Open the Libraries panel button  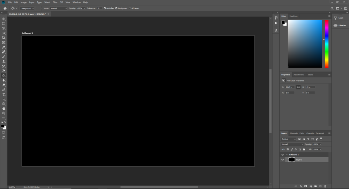point(340,25)
